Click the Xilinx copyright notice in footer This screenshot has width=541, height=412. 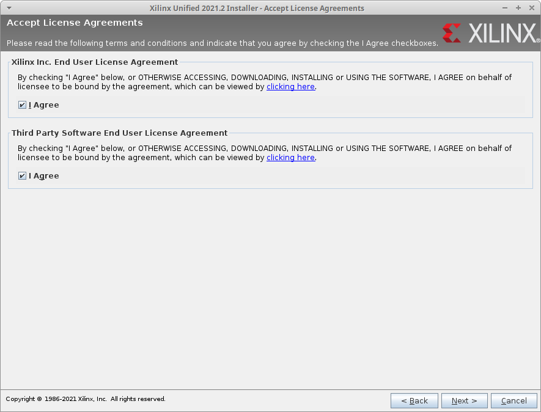click(86, 399)
